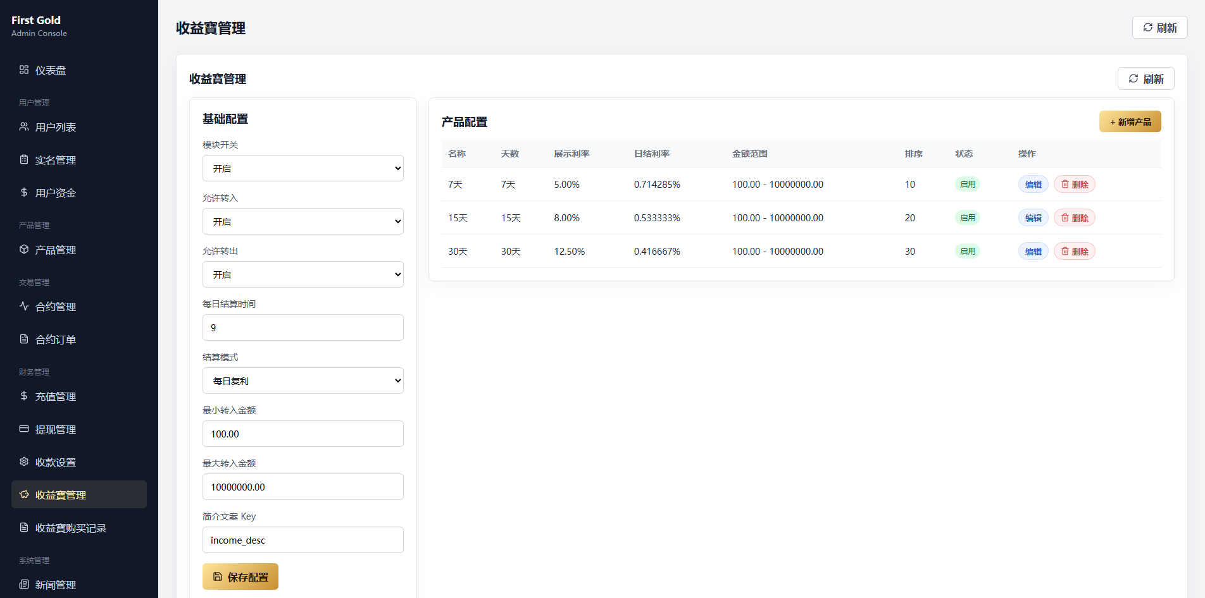1205x598 pixels.
Task: Click the 展示利率 column header
Action: 572,154
